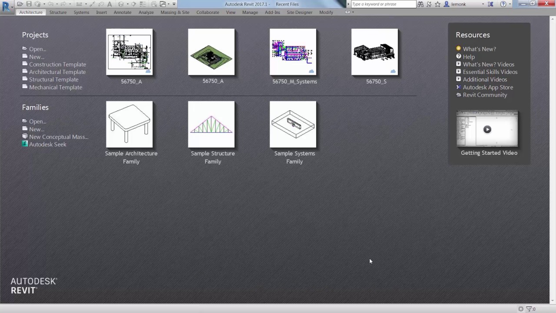Open the Communication Center satellite icon
Image resolution: width=556 pixels, height=313 pixels.
point(429,4)
